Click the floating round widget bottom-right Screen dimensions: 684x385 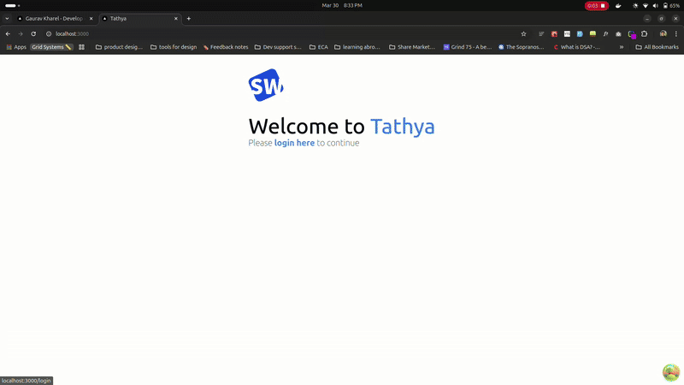click(671, 372)
